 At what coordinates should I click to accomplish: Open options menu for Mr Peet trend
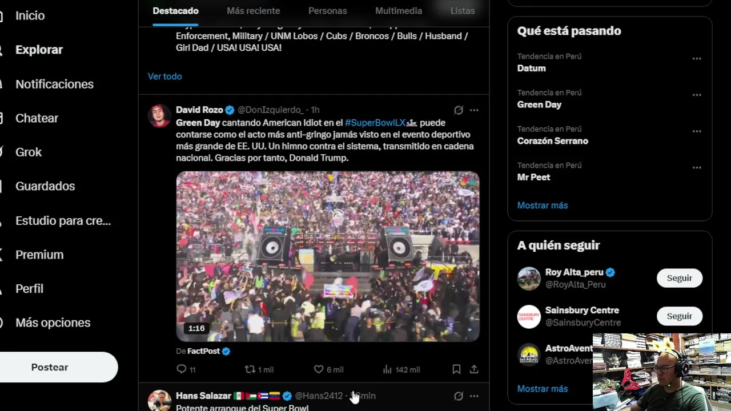pyautogui.click(x=697, y=168)
